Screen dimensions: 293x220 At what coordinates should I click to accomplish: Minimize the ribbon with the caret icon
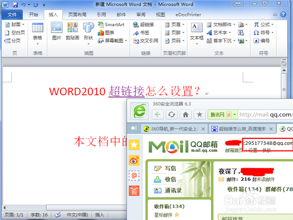click(x=275, y=15)
